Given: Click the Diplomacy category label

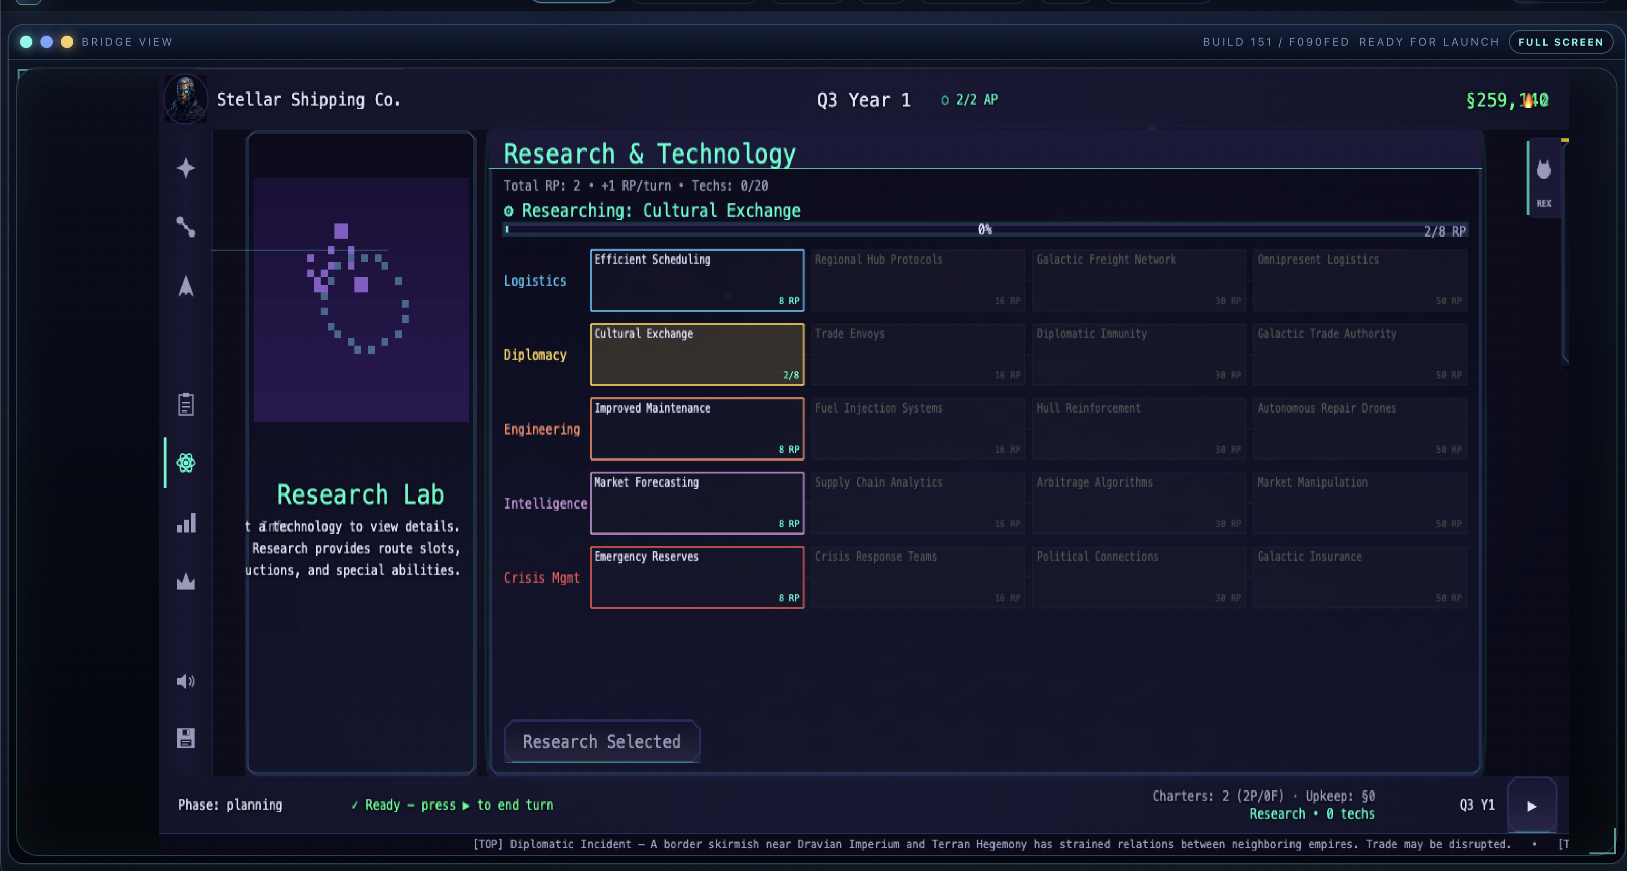Looking at the screenshot, I should coord(534,355).
